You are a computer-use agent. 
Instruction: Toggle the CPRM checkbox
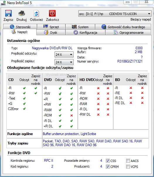[x=108, y=166]
